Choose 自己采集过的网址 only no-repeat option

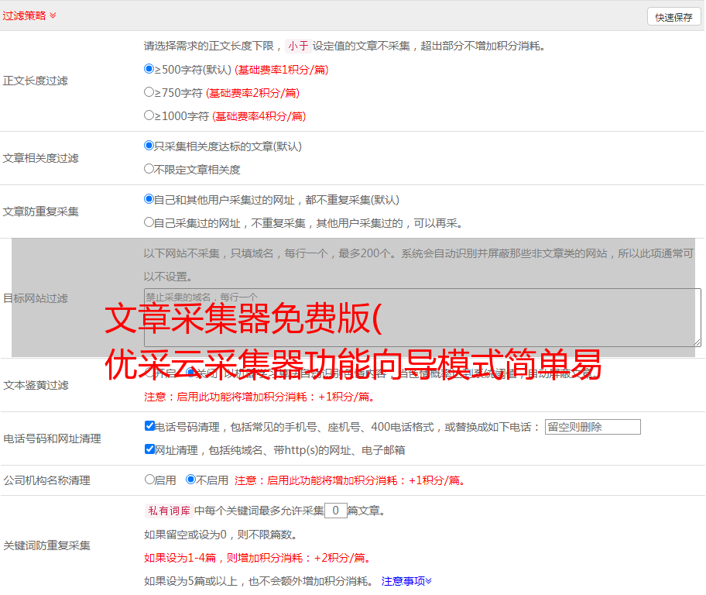tap(149, 222)
